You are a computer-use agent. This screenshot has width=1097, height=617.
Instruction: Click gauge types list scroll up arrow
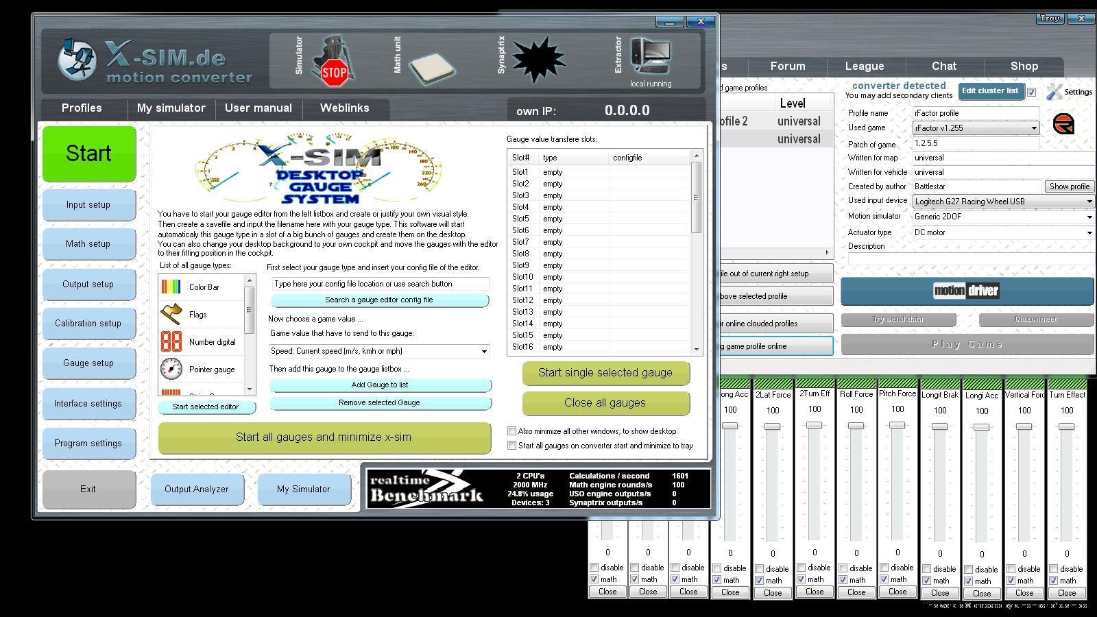click(x=250, y=280)
